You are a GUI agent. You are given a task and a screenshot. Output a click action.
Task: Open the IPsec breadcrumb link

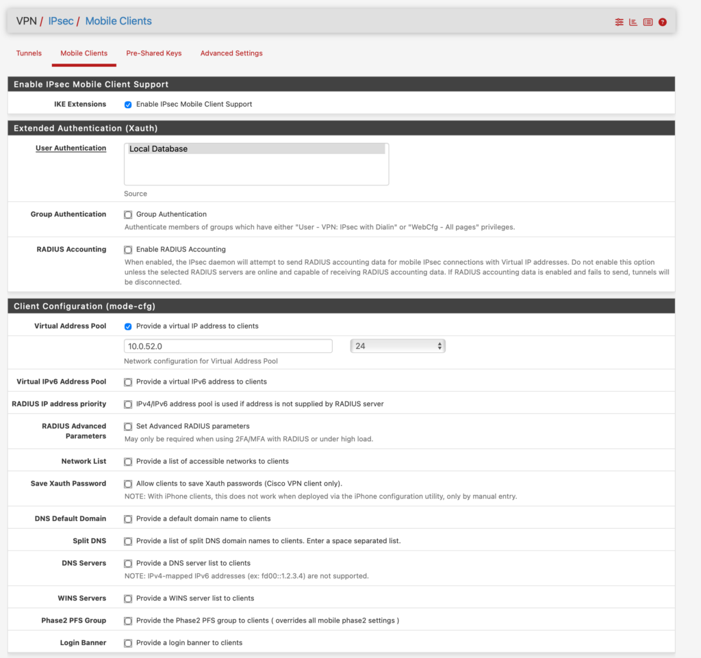[60, 21]
